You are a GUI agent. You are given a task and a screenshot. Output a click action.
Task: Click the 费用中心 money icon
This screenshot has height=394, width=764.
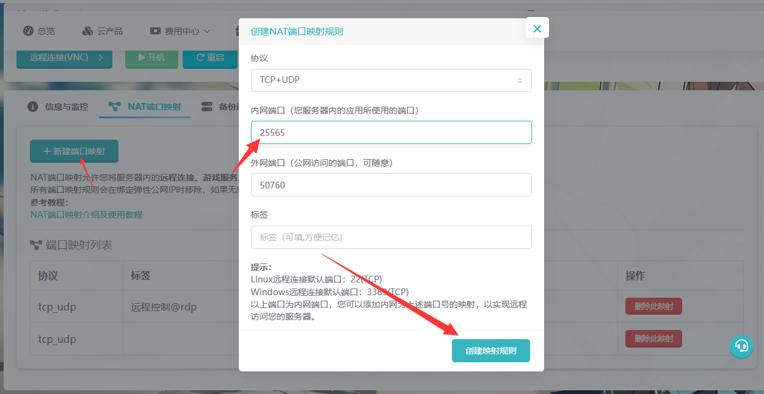coord(156,31)
